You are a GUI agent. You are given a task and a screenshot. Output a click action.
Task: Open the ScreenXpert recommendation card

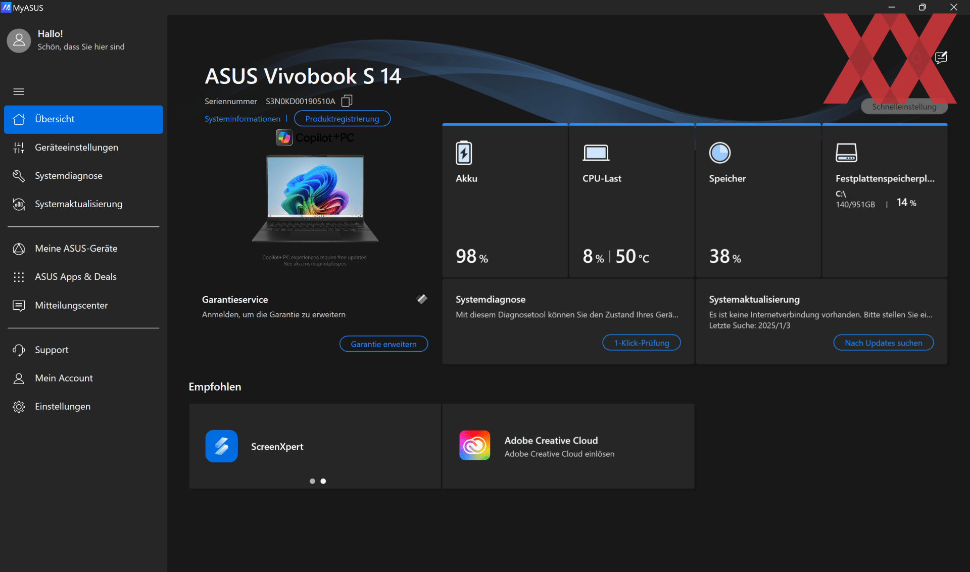(x=315, y=446)
